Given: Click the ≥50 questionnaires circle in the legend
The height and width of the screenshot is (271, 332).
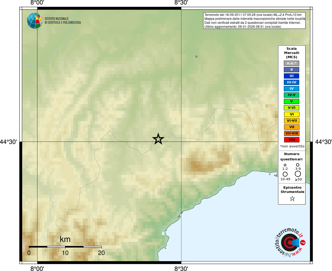Looking at the screenshot, I should [298, 174].
